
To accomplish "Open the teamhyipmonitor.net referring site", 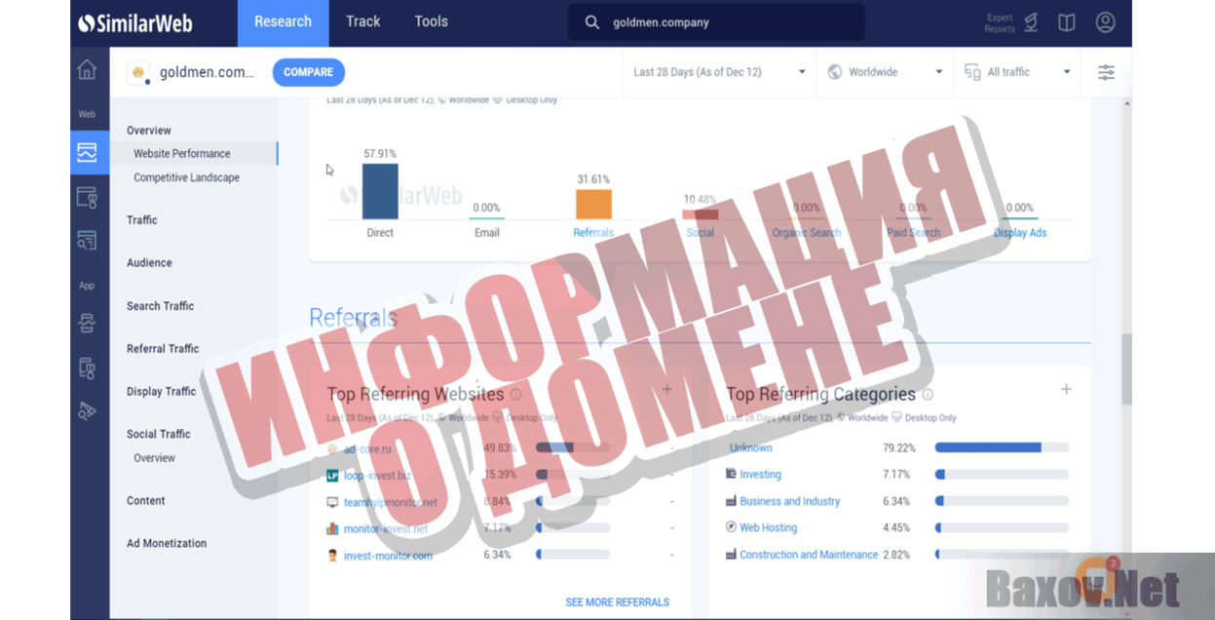I will [x=391, y=503].
